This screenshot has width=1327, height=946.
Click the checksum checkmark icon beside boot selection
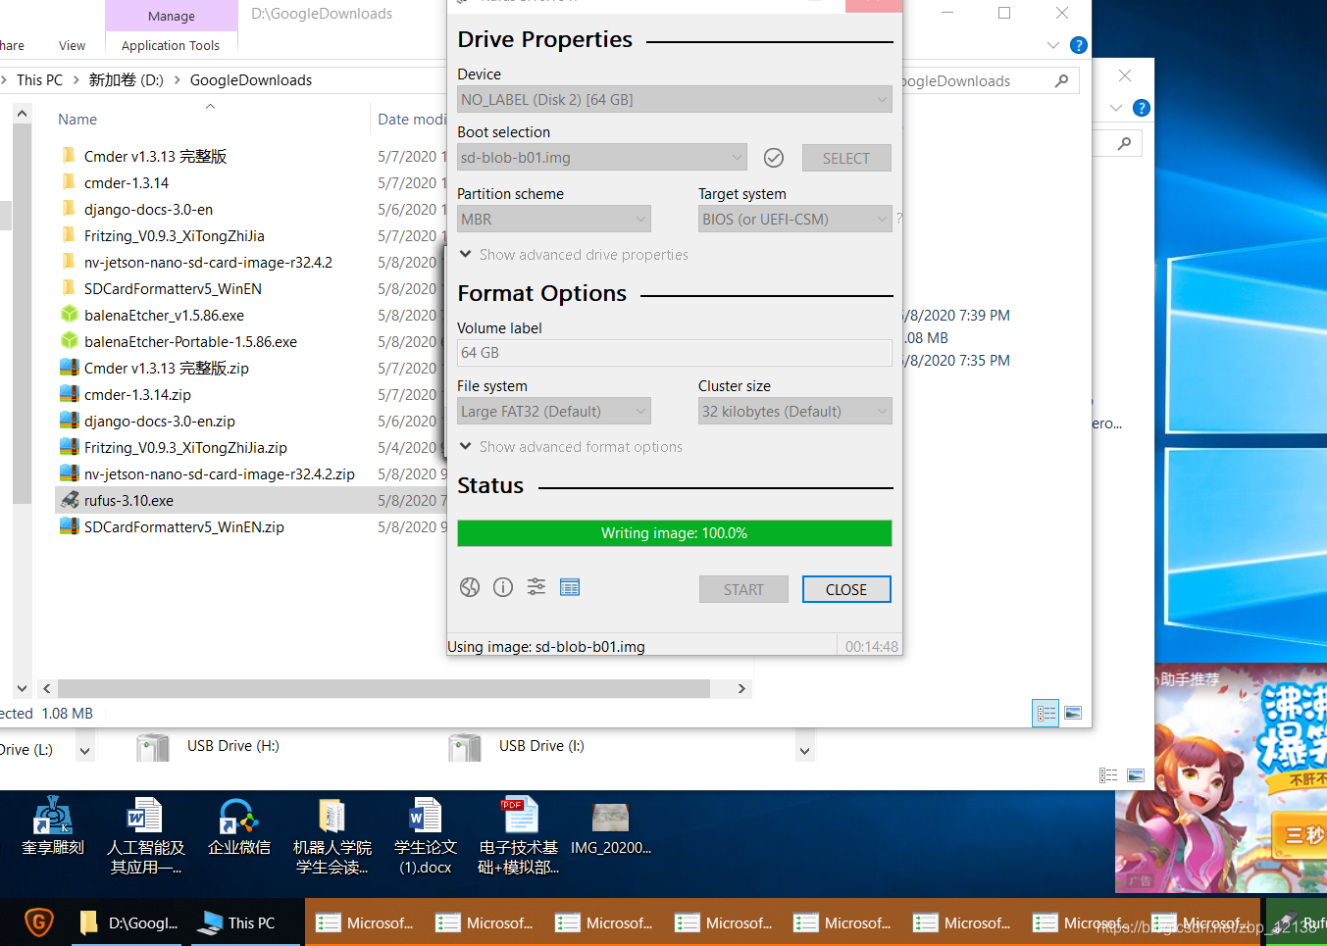click(774, 158)
